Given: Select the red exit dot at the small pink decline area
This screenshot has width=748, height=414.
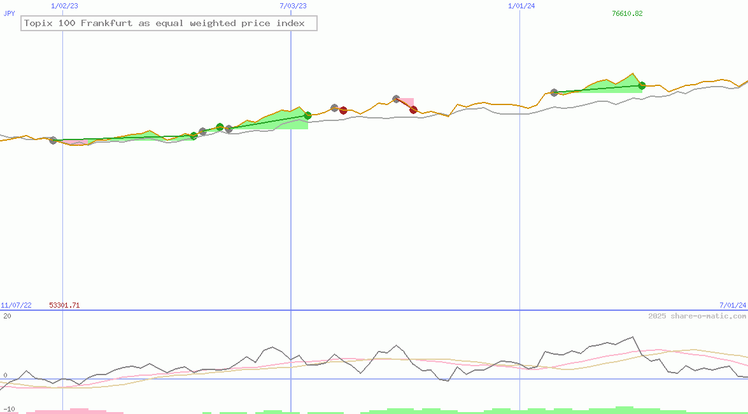Looking at the screenshot, I should tap(413, 110).
